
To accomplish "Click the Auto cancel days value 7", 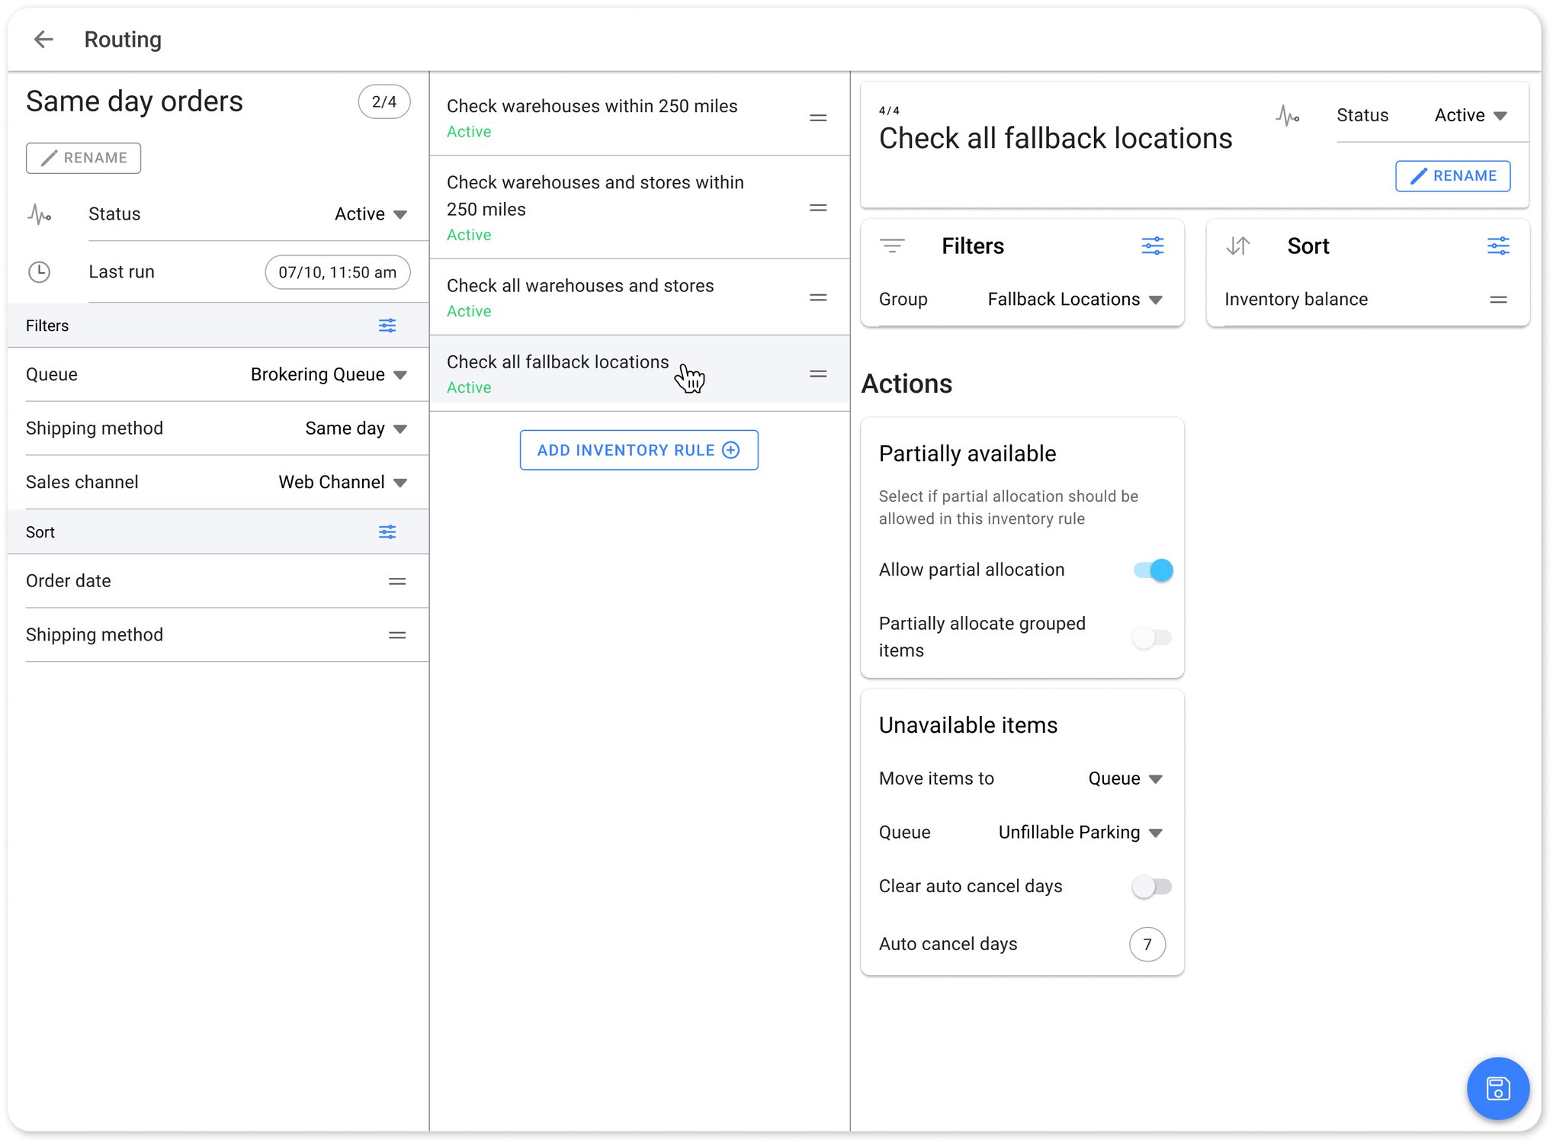I will [x=1147, y=944].
